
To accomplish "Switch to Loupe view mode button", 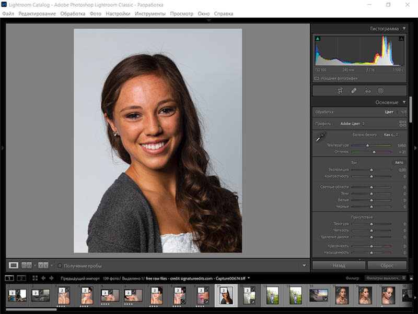I will (x=14, y=265).
